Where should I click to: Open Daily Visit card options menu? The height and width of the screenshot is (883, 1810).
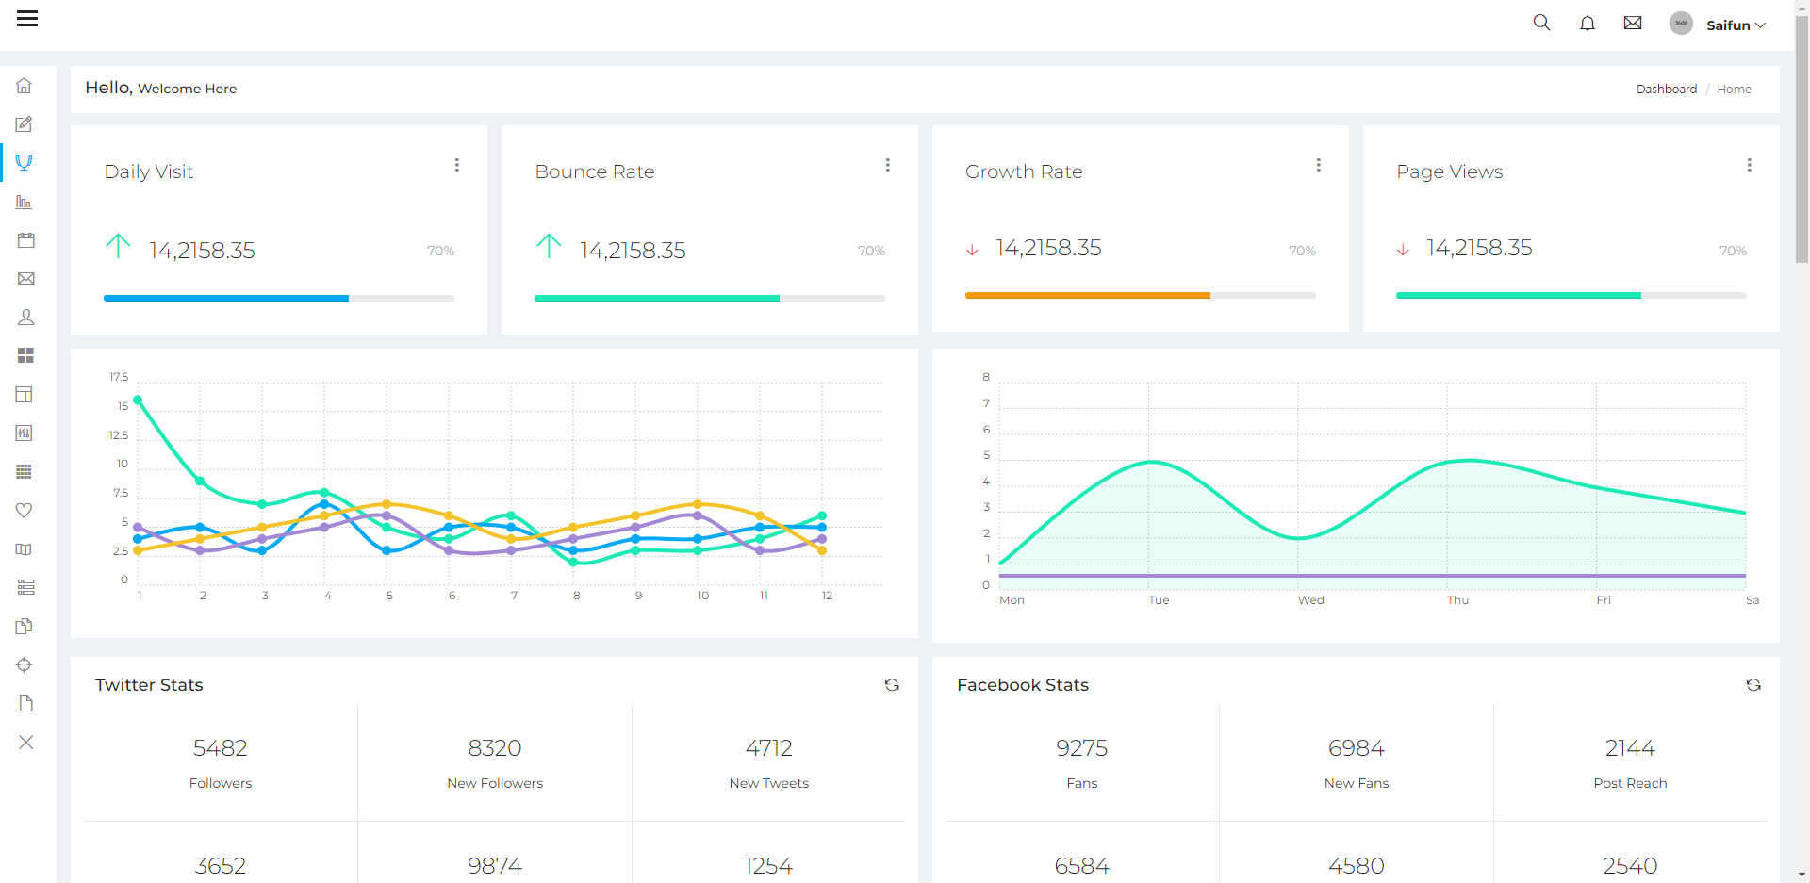pos(457,165)
